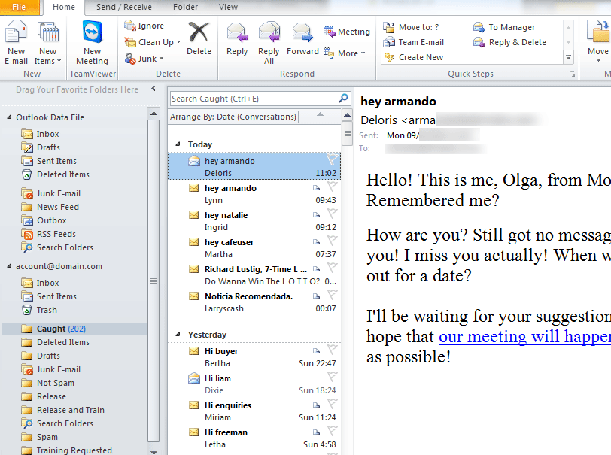Reply to the selected email
Screen dimensions: 611x455
tap(237, 39)
